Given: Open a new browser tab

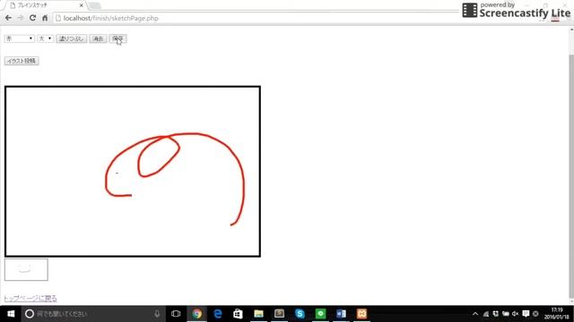Looking at the screenshot, I should (x=95, y=5).
